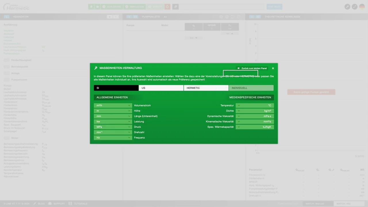Viewport: 368px width, 207px height.
Task: Click the link icon in top toolbar
Action: pos(175,7)
